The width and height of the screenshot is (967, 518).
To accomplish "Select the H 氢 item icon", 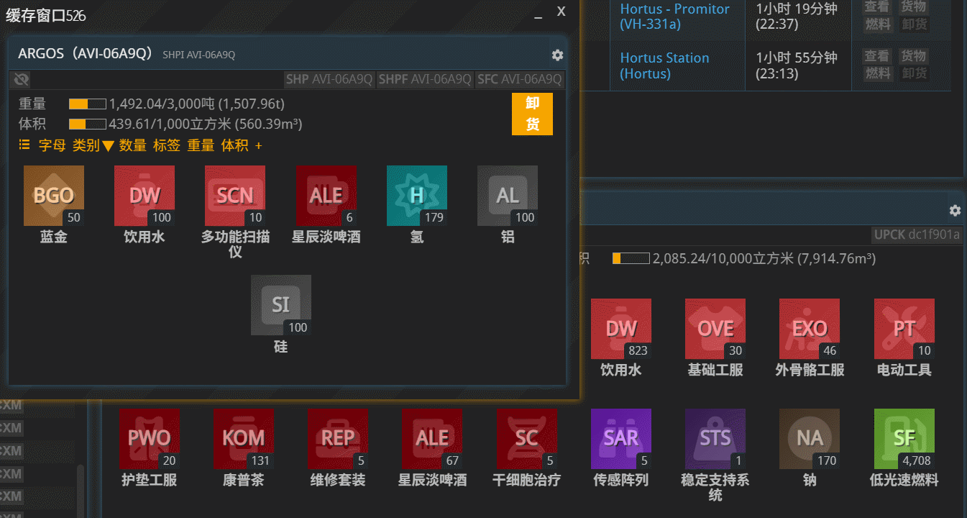I will coord(417,196).
